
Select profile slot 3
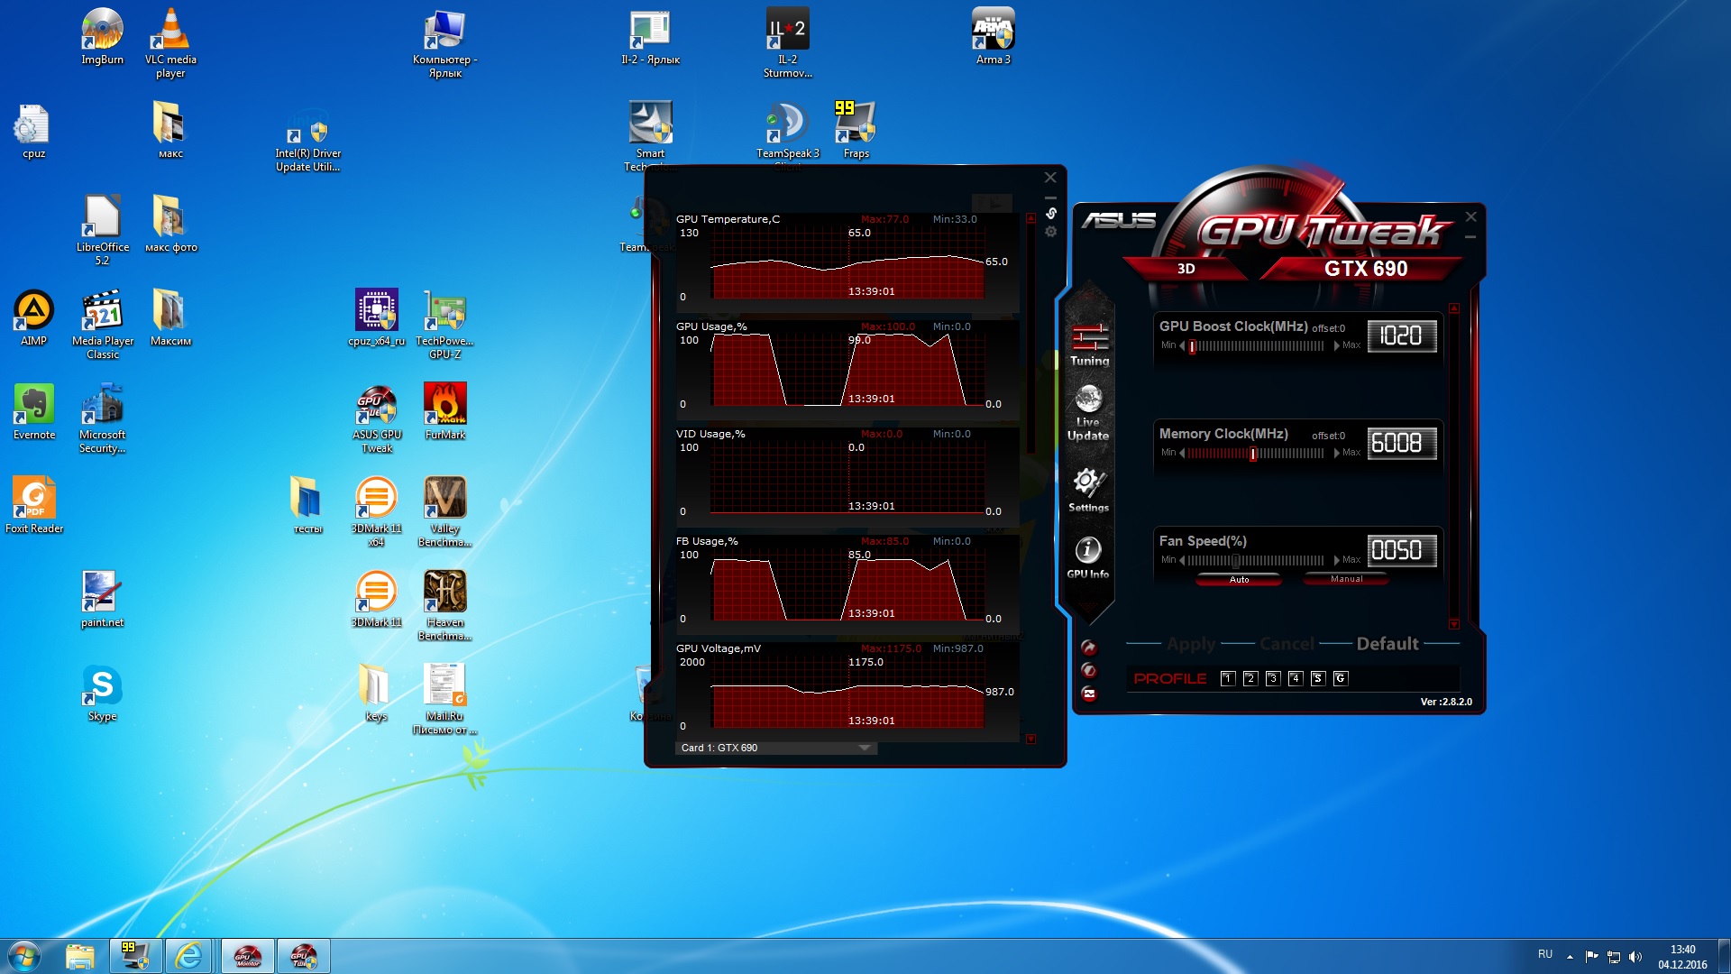point(1273,678)
